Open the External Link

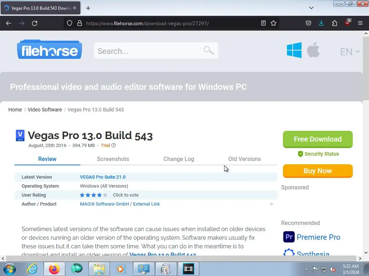(x=146, y=204)
